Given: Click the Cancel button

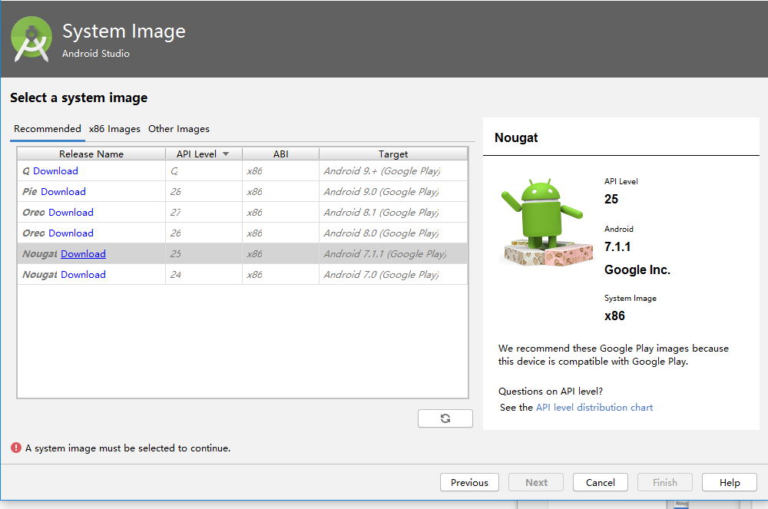Looking at the screenshot, I should point(601,483).
